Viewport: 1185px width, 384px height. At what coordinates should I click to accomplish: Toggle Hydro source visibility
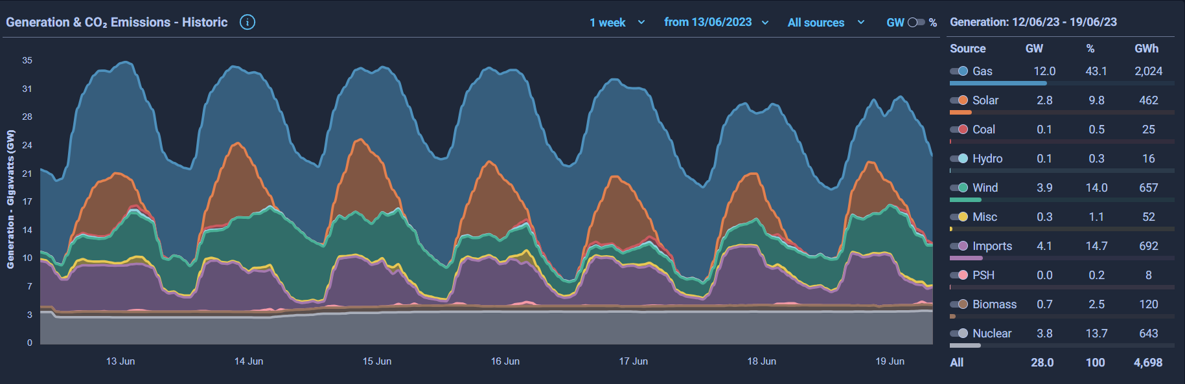pos(959,159)
